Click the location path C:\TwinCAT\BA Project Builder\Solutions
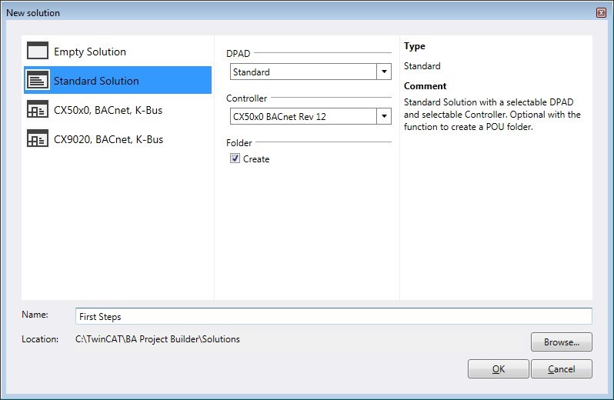Screen dimensions: 614x400 point(158,339)
